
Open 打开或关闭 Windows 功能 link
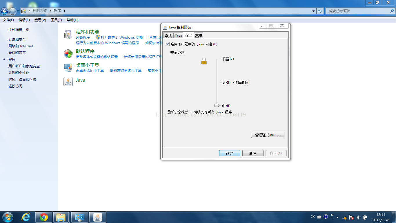click(x=122, y=37)
